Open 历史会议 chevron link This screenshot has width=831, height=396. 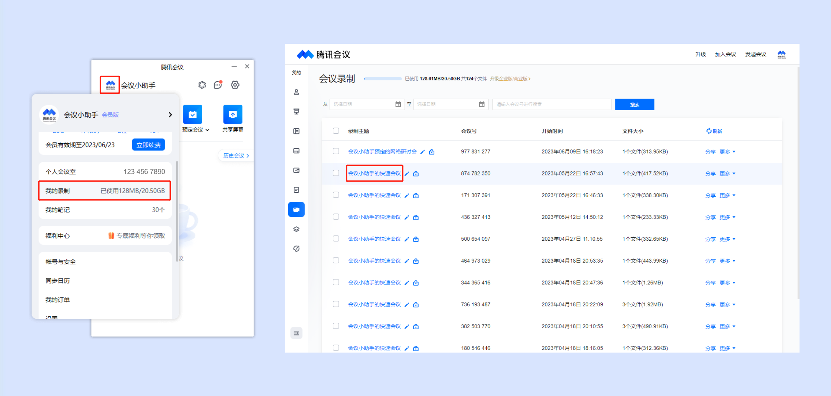coord(236,156)
